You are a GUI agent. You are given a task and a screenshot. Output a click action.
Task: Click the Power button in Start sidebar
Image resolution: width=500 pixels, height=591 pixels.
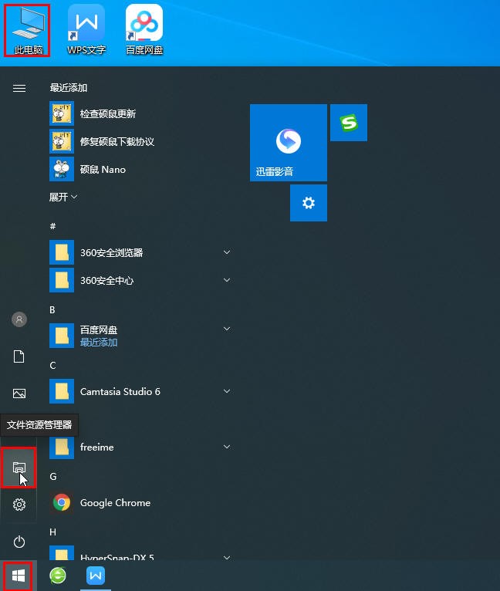tap(19, 542)
